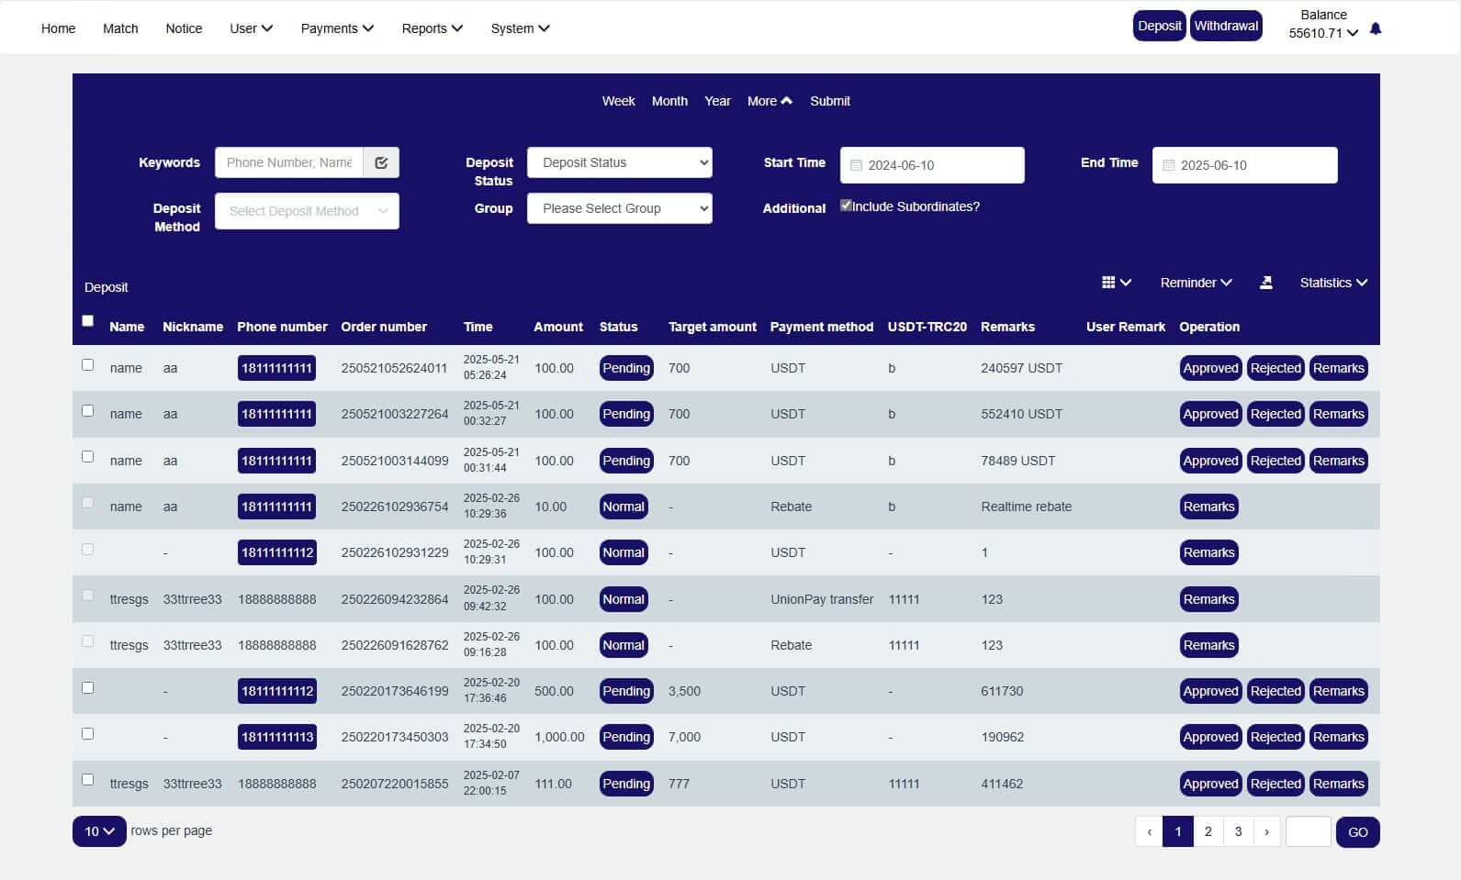The image size is (1461, 880).
Task: Click the Start Time calendar icon
Action: point(856,165)
